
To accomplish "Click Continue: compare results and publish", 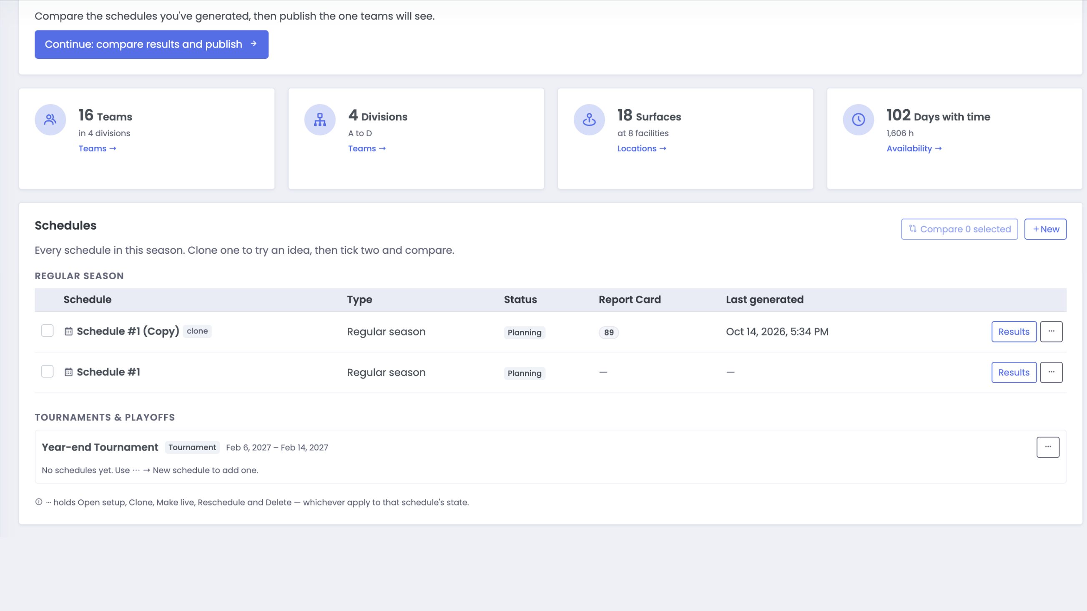I will pos(151,44).
